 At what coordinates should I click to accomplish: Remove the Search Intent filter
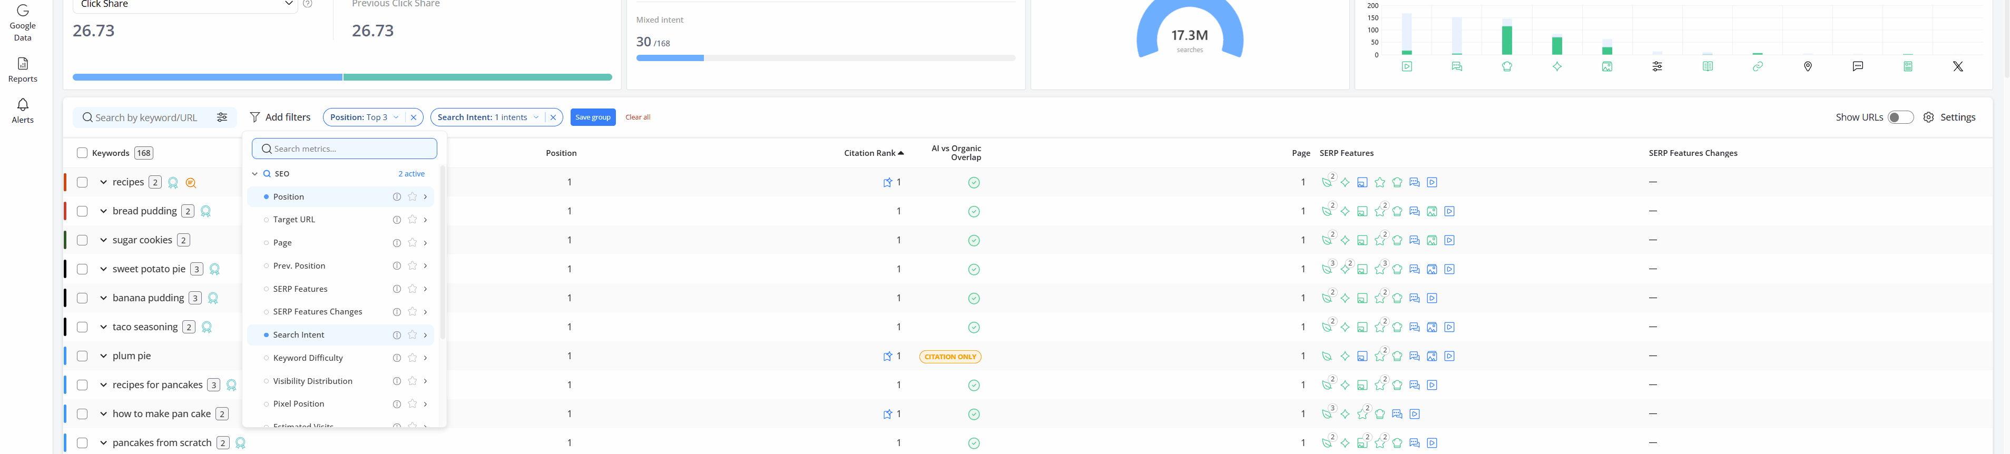coord(553,117)
